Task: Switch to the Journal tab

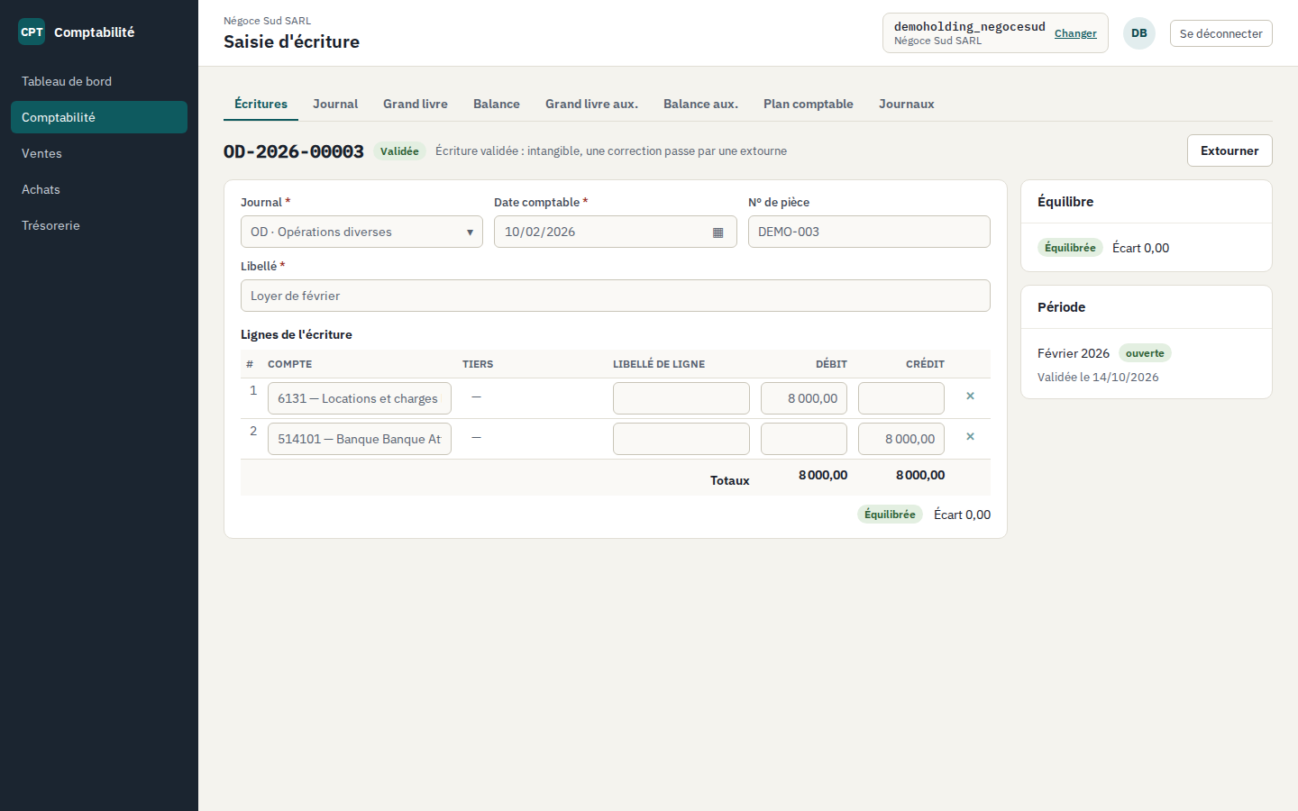Action: coord(335,104)
